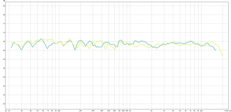This screenshot has height=112, width=231.
Task: Click the teal curve's starting point at the left
Action: [x=11, y=48]
